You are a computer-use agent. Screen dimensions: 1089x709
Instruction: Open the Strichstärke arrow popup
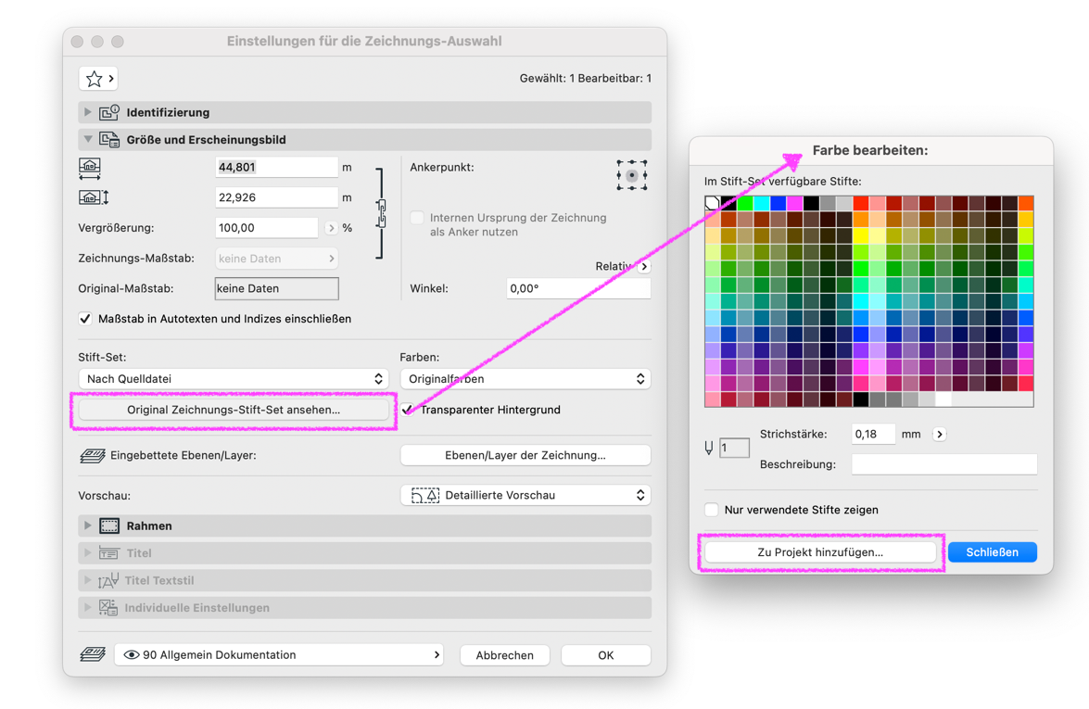[x=940, y=434]
